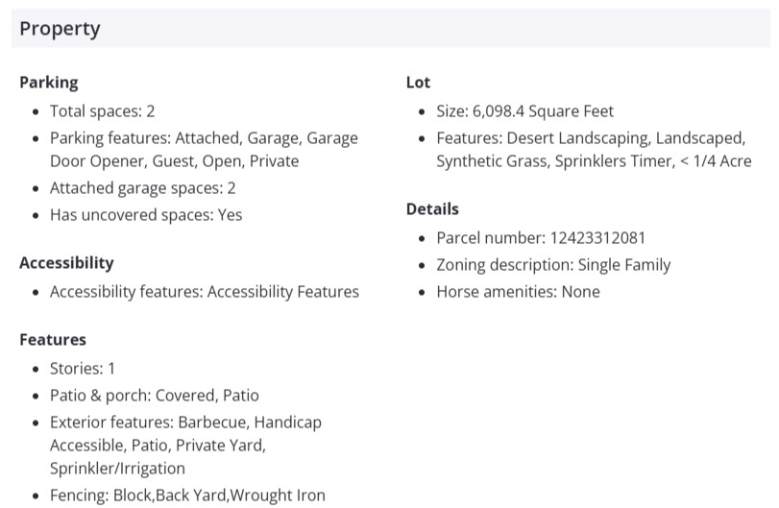Click the Features heading on the left
This screenshot has height=508, width=779.
(x=53, y=340)
